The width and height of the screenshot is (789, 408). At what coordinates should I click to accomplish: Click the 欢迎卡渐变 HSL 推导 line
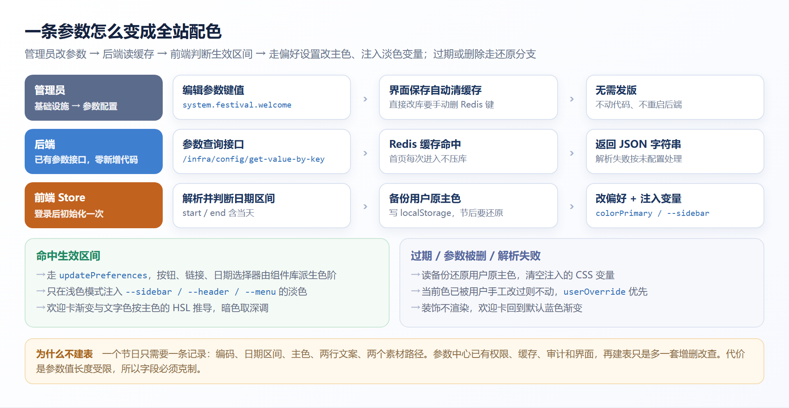(152, 308)
